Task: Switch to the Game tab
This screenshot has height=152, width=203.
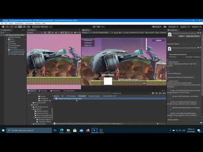Action: [86, 30]
